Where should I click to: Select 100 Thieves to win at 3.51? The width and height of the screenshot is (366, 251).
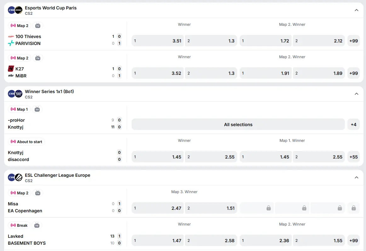pyautogui.click(x=158, y=41)
